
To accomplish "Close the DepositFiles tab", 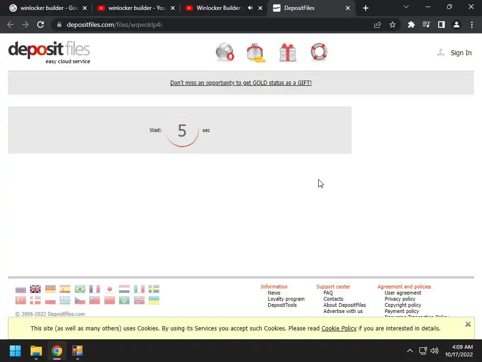I will click(348, 8).
